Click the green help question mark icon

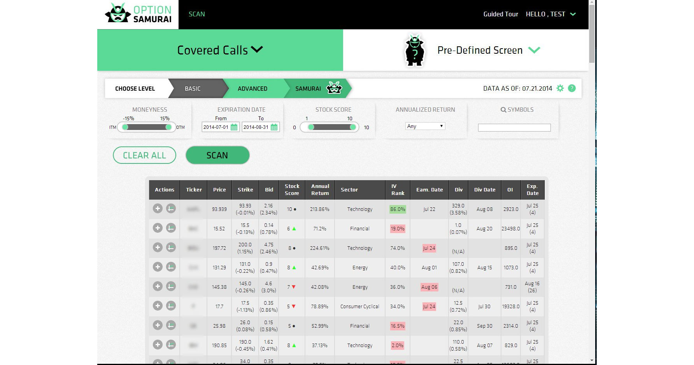572,88
